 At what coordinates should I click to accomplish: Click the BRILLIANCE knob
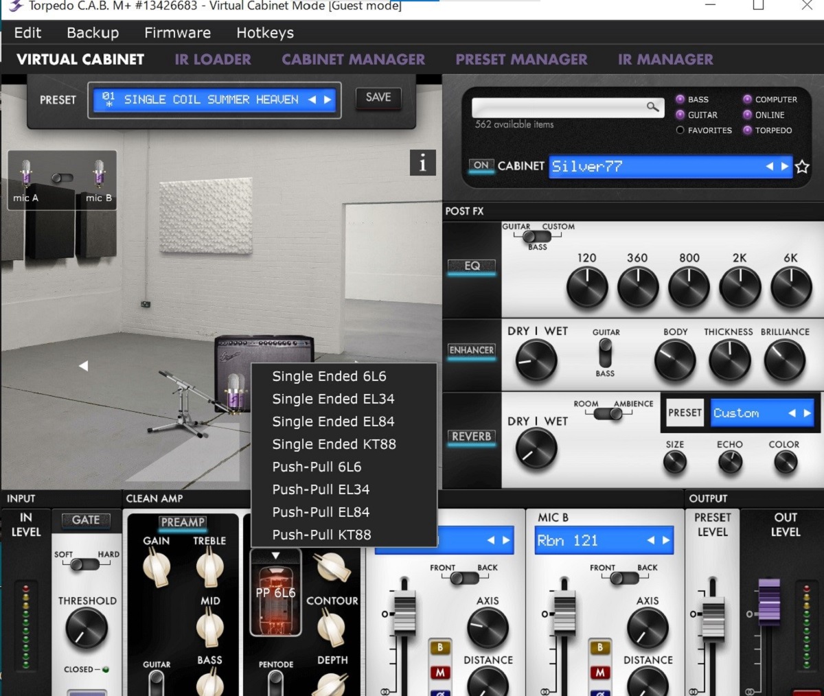click(785, 360)
